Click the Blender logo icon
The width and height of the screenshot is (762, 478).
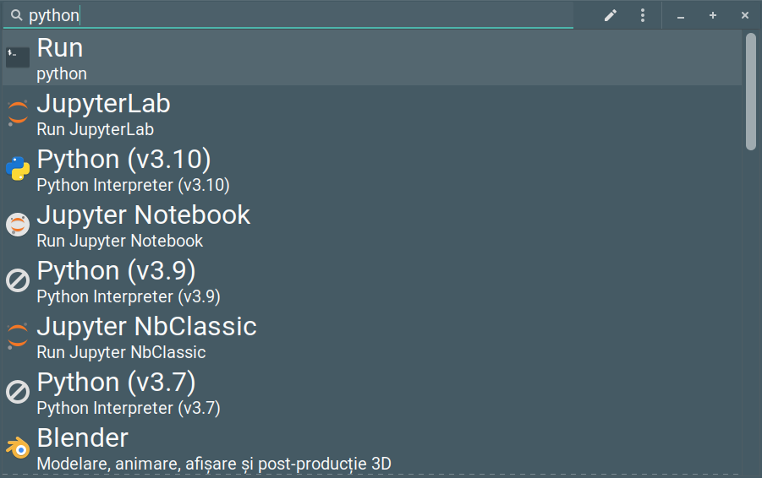(x=18, y=448)
